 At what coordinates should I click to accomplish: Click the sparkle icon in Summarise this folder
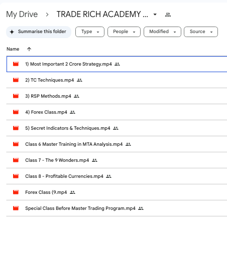tap(12, 32)
